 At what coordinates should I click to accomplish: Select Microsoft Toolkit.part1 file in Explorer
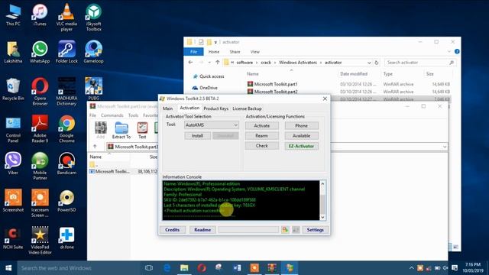(276, 84)
